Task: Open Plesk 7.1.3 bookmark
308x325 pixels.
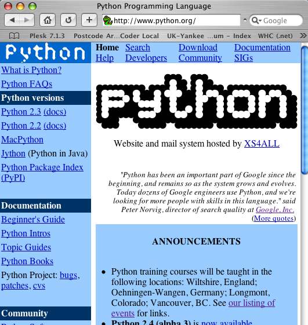Action: 47,36
